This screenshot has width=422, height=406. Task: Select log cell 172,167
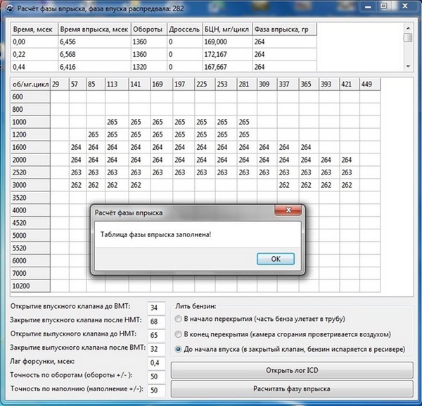[x=227, y=54]
